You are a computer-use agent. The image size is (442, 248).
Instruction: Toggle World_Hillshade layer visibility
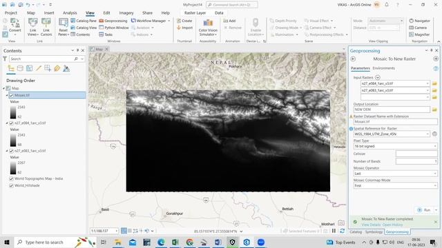pos(12,185)
